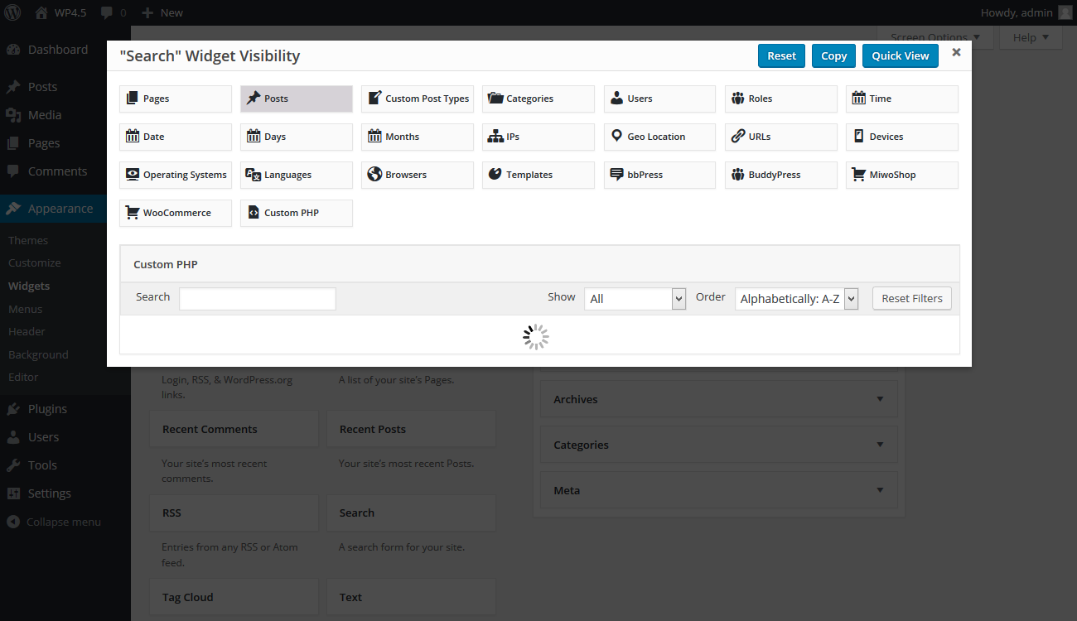The height and width of the screenshot is (621, 1077).
Task: Open the WooCommerce filter
Action: pos(176,213)
